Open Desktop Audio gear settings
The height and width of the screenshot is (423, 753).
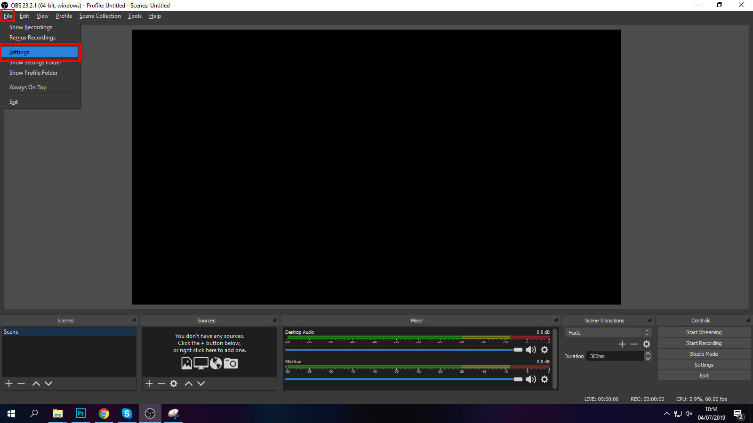[x=545, y=350]
